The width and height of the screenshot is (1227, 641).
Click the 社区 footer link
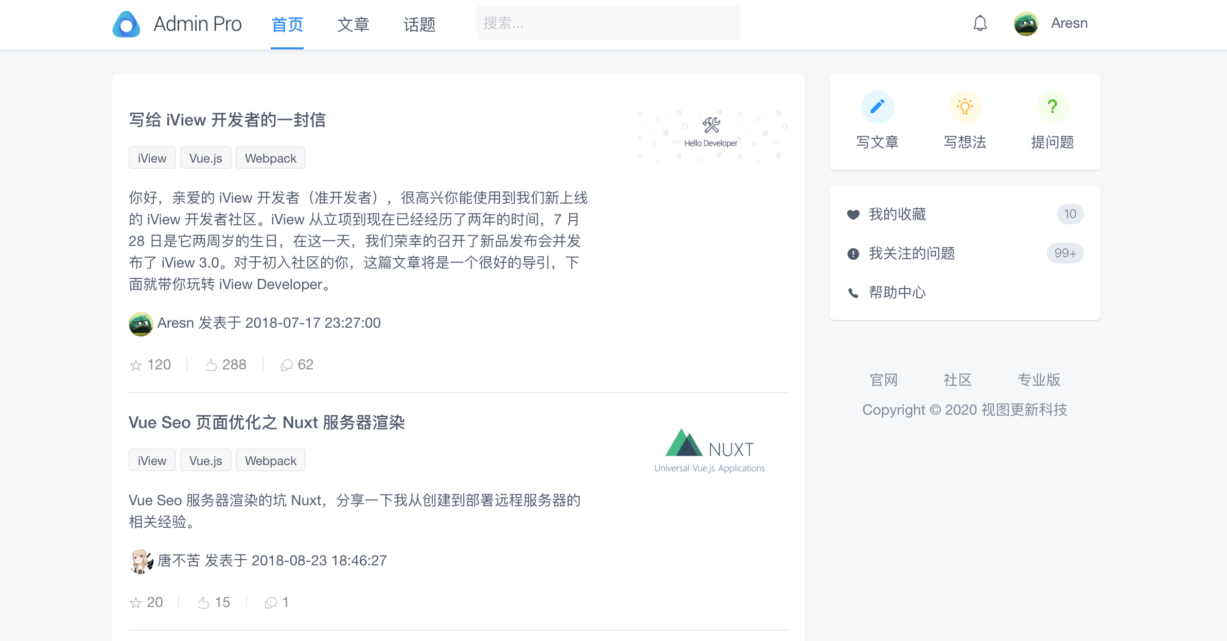957,380
